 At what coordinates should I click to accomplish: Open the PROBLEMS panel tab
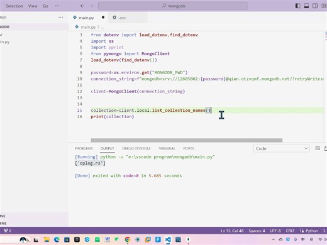pos(84,148)
